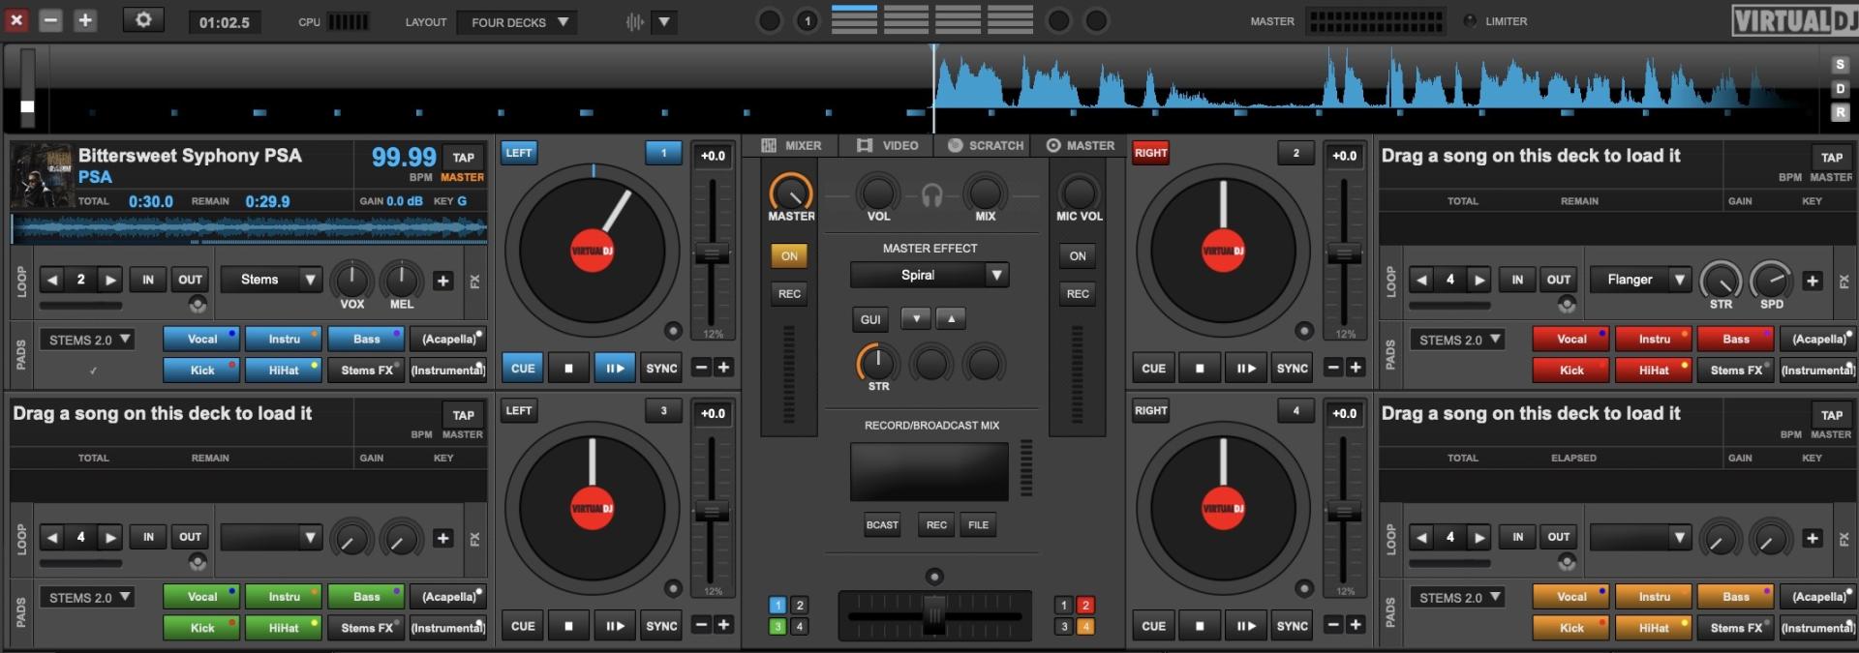Enable SYNC on deck 1
The width and height of the screenshot is (1859, 653).
point(661,368)
